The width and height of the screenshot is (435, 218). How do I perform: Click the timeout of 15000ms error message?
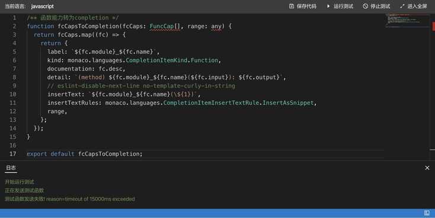(69, 199)
